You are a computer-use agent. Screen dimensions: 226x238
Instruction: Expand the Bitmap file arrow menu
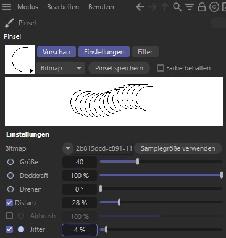(x=68, y=148)
